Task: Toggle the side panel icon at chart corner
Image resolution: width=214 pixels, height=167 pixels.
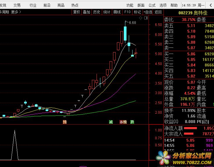Action: point(146,18)
